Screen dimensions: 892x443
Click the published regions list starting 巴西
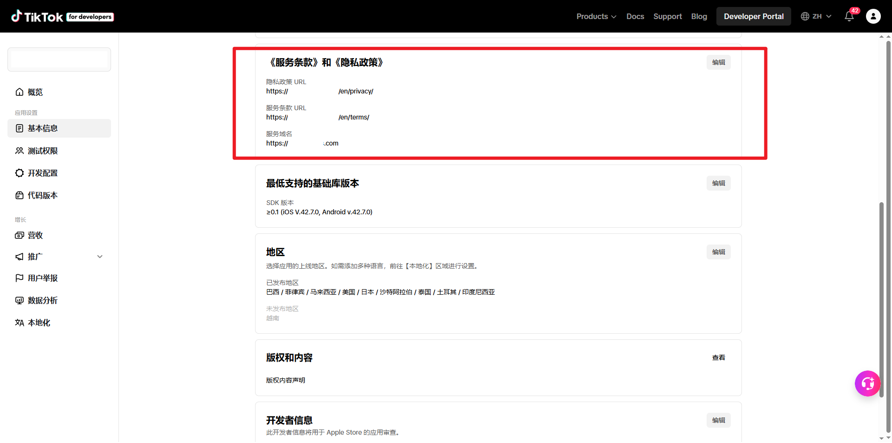pos(380,292)
